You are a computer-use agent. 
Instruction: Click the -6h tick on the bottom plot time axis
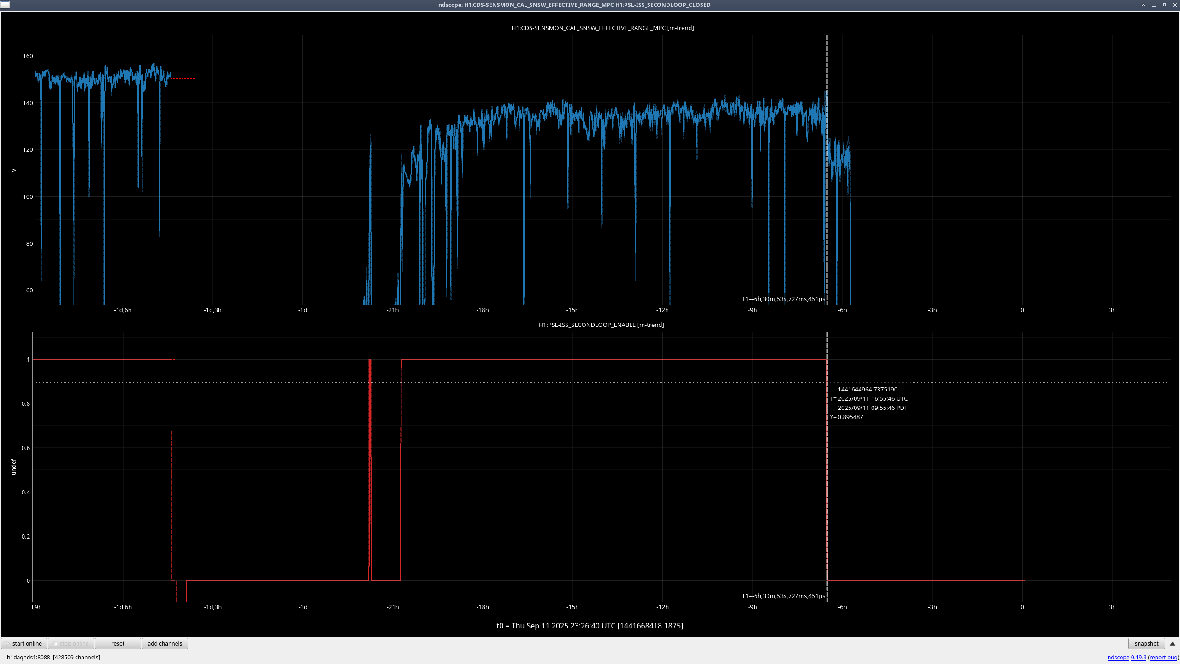[843, 607]
